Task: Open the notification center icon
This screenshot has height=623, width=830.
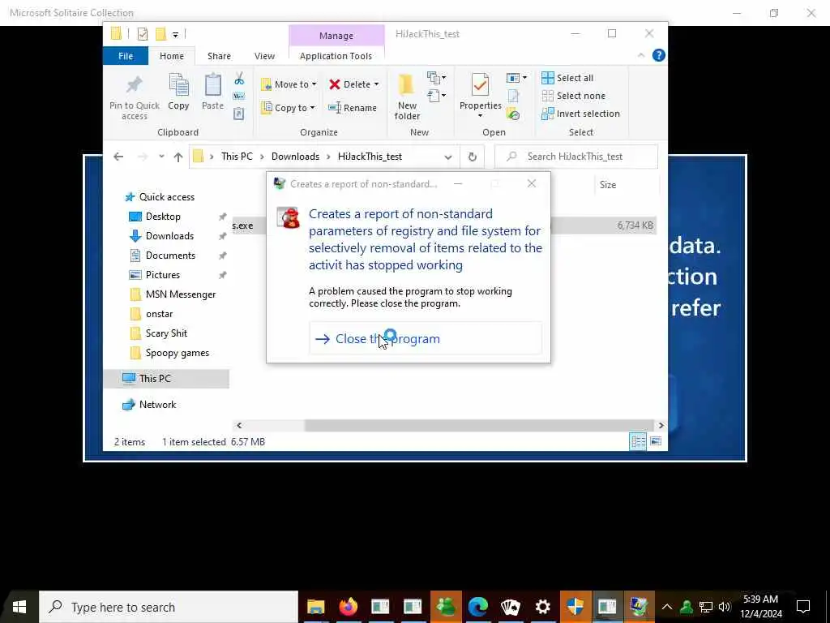Action: point(803,607)
